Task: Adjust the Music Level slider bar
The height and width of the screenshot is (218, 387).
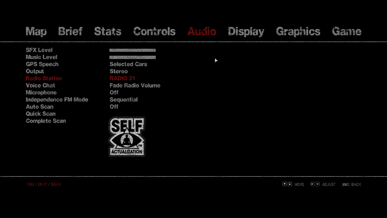Action: [x=133, y=57]
